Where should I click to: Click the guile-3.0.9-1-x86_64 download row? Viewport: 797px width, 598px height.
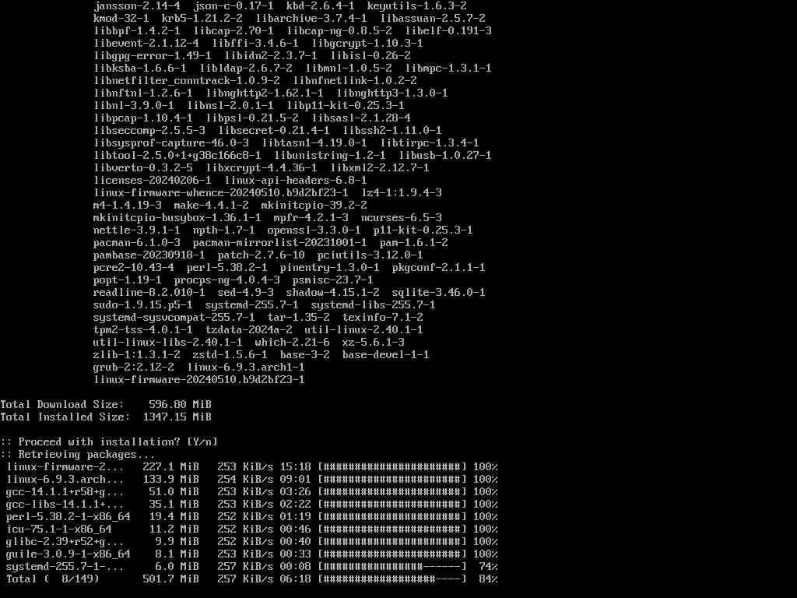[x=251, y=554]
